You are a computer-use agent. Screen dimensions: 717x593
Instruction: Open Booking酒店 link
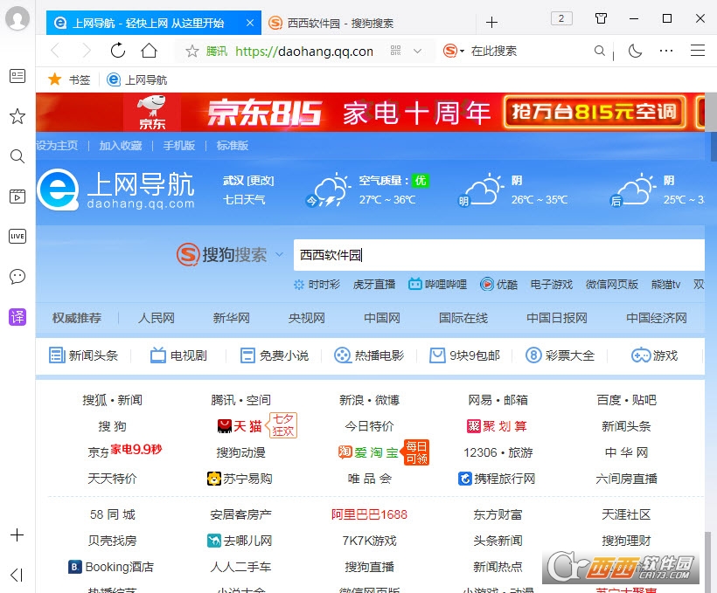tap(111, 567)
